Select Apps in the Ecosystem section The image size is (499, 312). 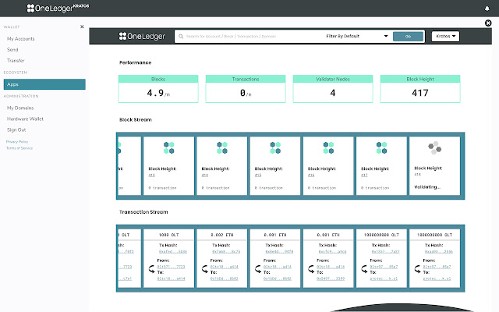44,84
